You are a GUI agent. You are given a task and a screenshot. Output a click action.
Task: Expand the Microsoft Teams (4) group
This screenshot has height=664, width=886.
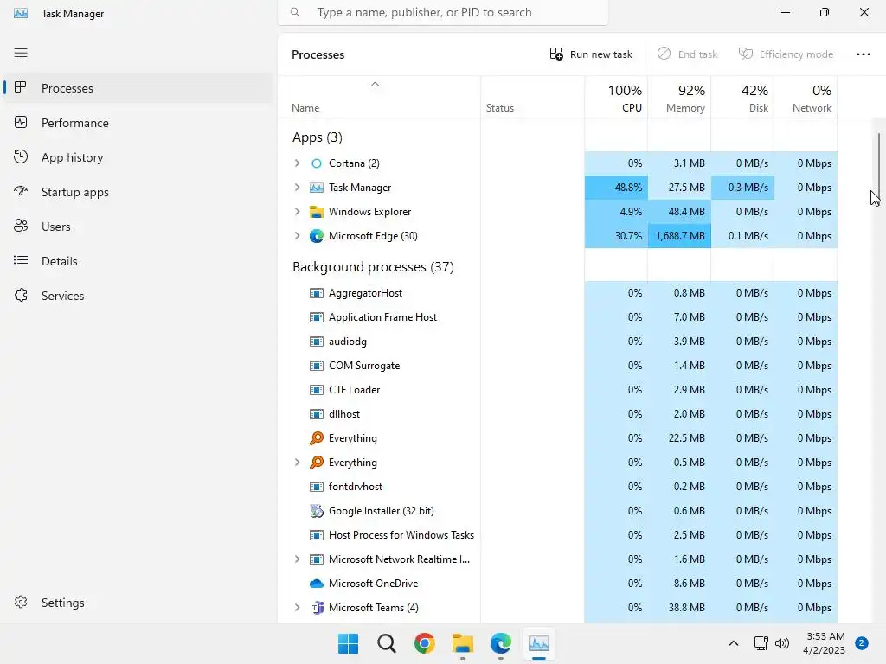pos(298,608)
